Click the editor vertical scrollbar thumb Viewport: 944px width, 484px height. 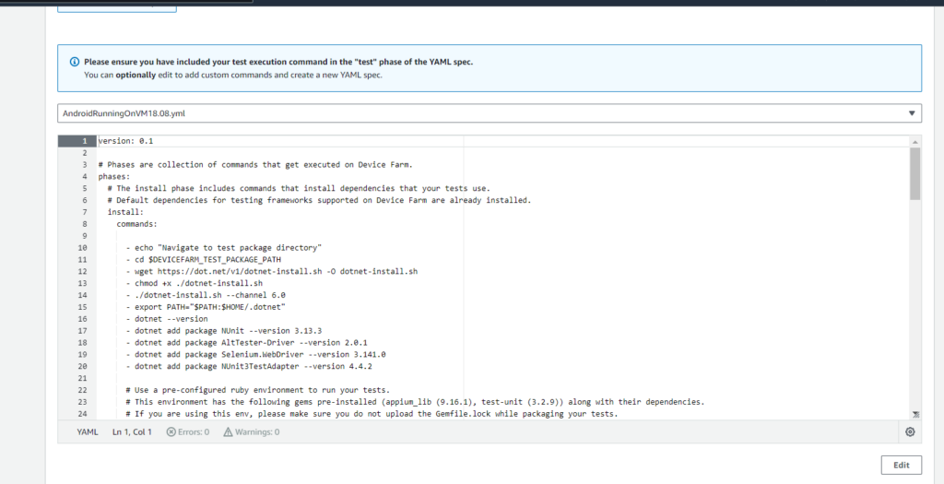click(915, 173)
